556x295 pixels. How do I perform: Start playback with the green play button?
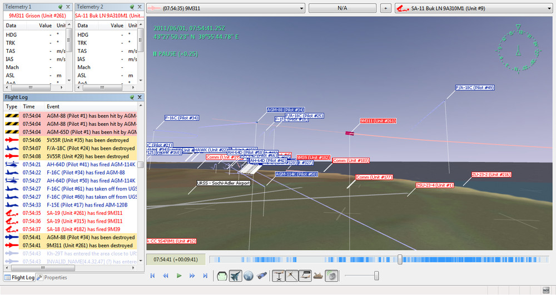[x=178, y=276]
